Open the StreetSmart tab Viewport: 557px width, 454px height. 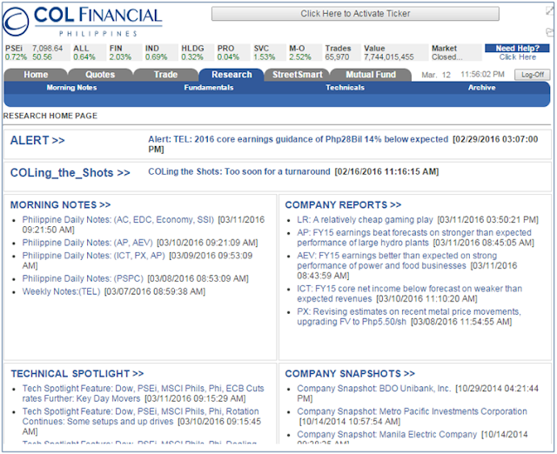click(298, 75)
